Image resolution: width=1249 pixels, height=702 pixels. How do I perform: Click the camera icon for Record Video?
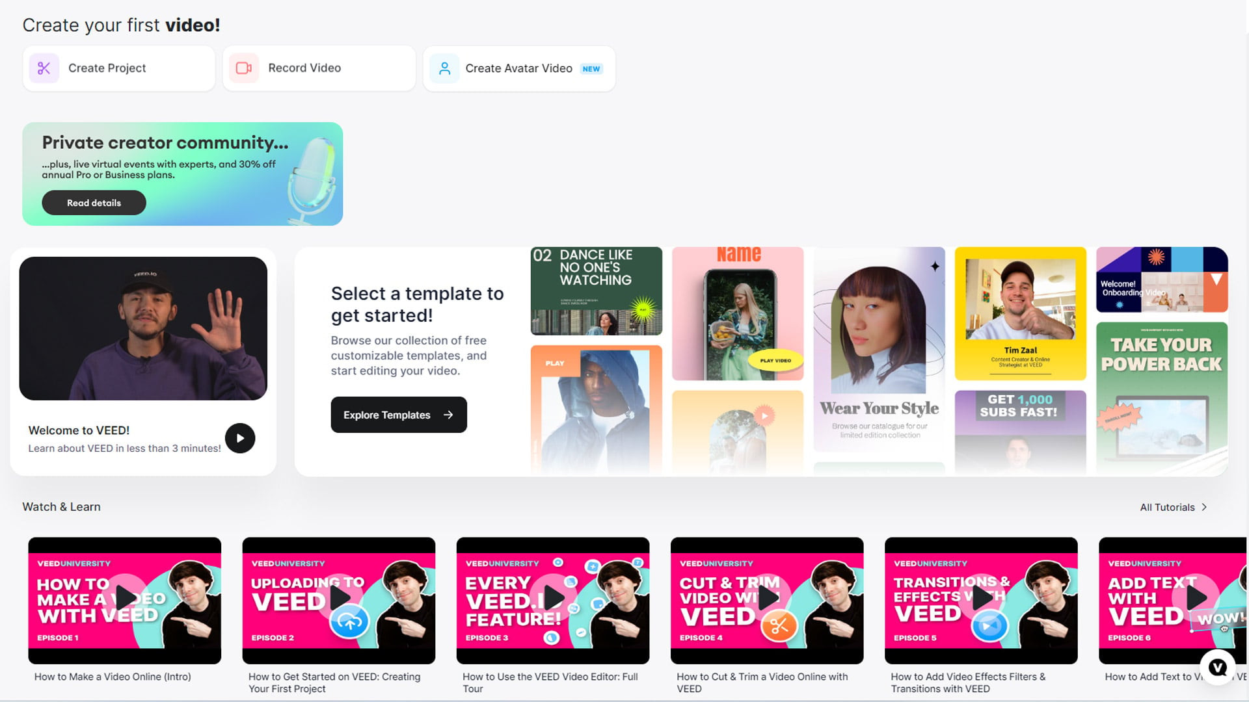coord(244,68)
